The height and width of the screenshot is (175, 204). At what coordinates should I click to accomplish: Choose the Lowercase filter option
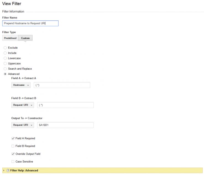click(5, 58)
